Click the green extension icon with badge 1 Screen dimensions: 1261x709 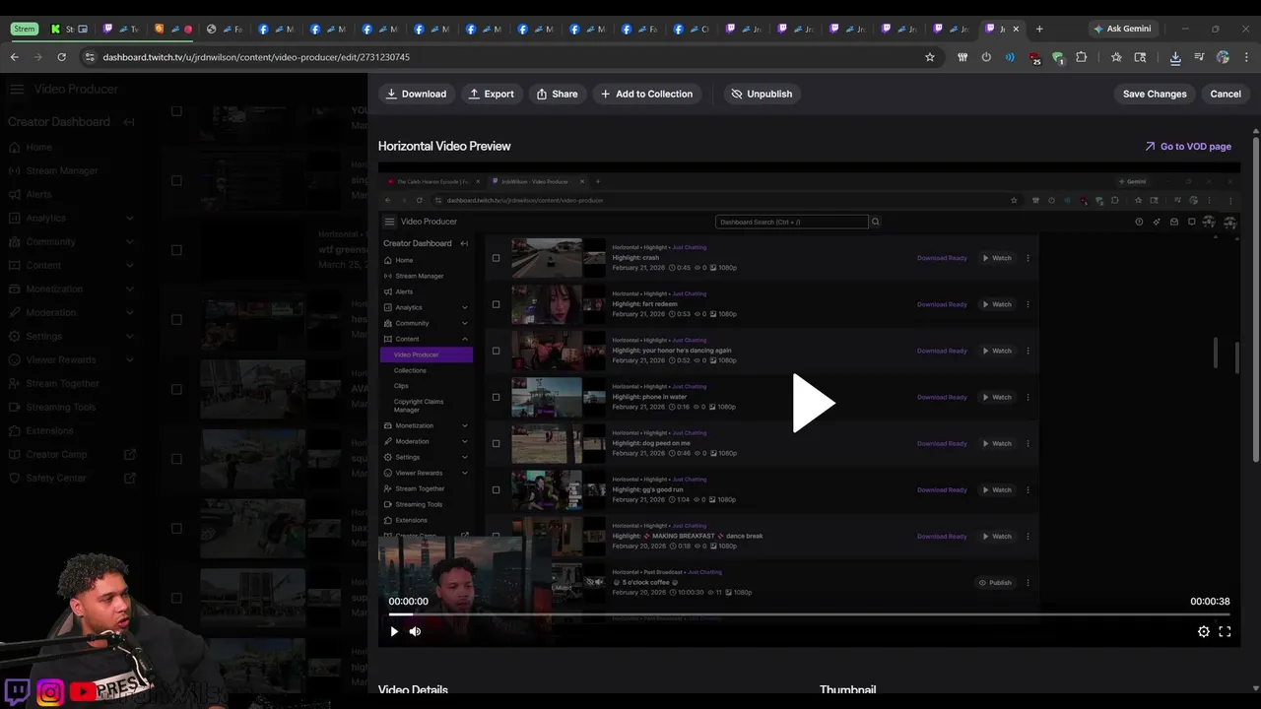[1057, 58]
